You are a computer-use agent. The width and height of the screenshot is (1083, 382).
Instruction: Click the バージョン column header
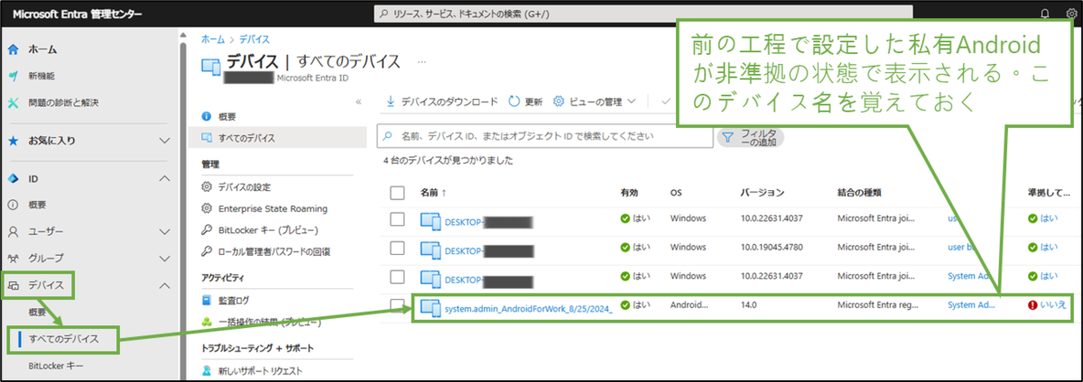(762, 193)
